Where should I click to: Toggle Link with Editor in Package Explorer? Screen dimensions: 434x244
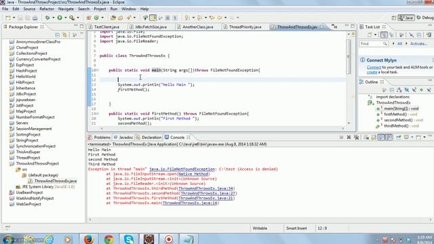click(65, 35)
